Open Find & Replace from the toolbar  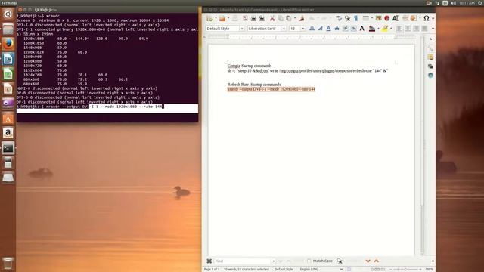click(348, 18)
